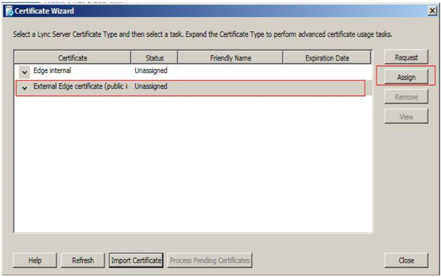The width and height of the screenshot is (441, 277).
Task: Click the Expiration Date column header
Action: [327, 57]
